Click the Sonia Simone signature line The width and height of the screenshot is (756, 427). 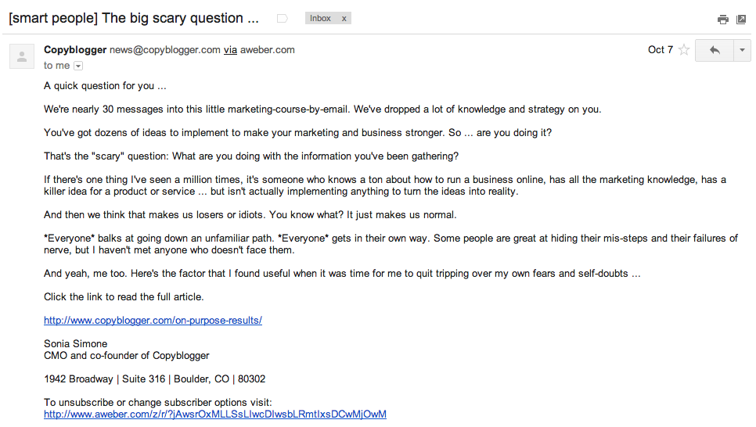(76, 344)
